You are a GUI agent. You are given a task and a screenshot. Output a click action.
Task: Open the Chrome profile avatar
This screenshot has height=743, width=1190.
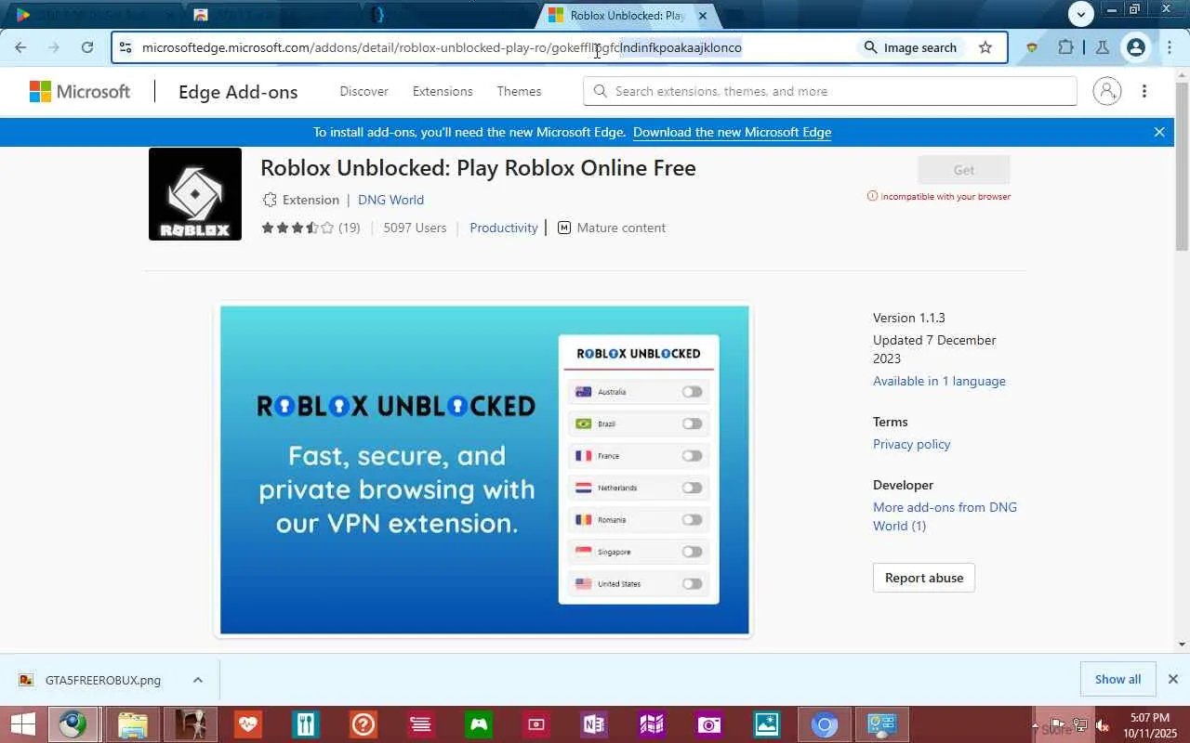pos(1135,47)
